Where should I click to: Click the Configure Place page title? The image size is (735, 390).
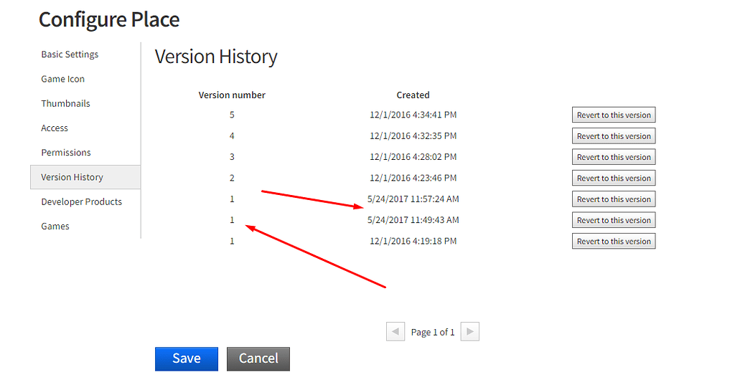pyautogui.click(x=109, y=20)
